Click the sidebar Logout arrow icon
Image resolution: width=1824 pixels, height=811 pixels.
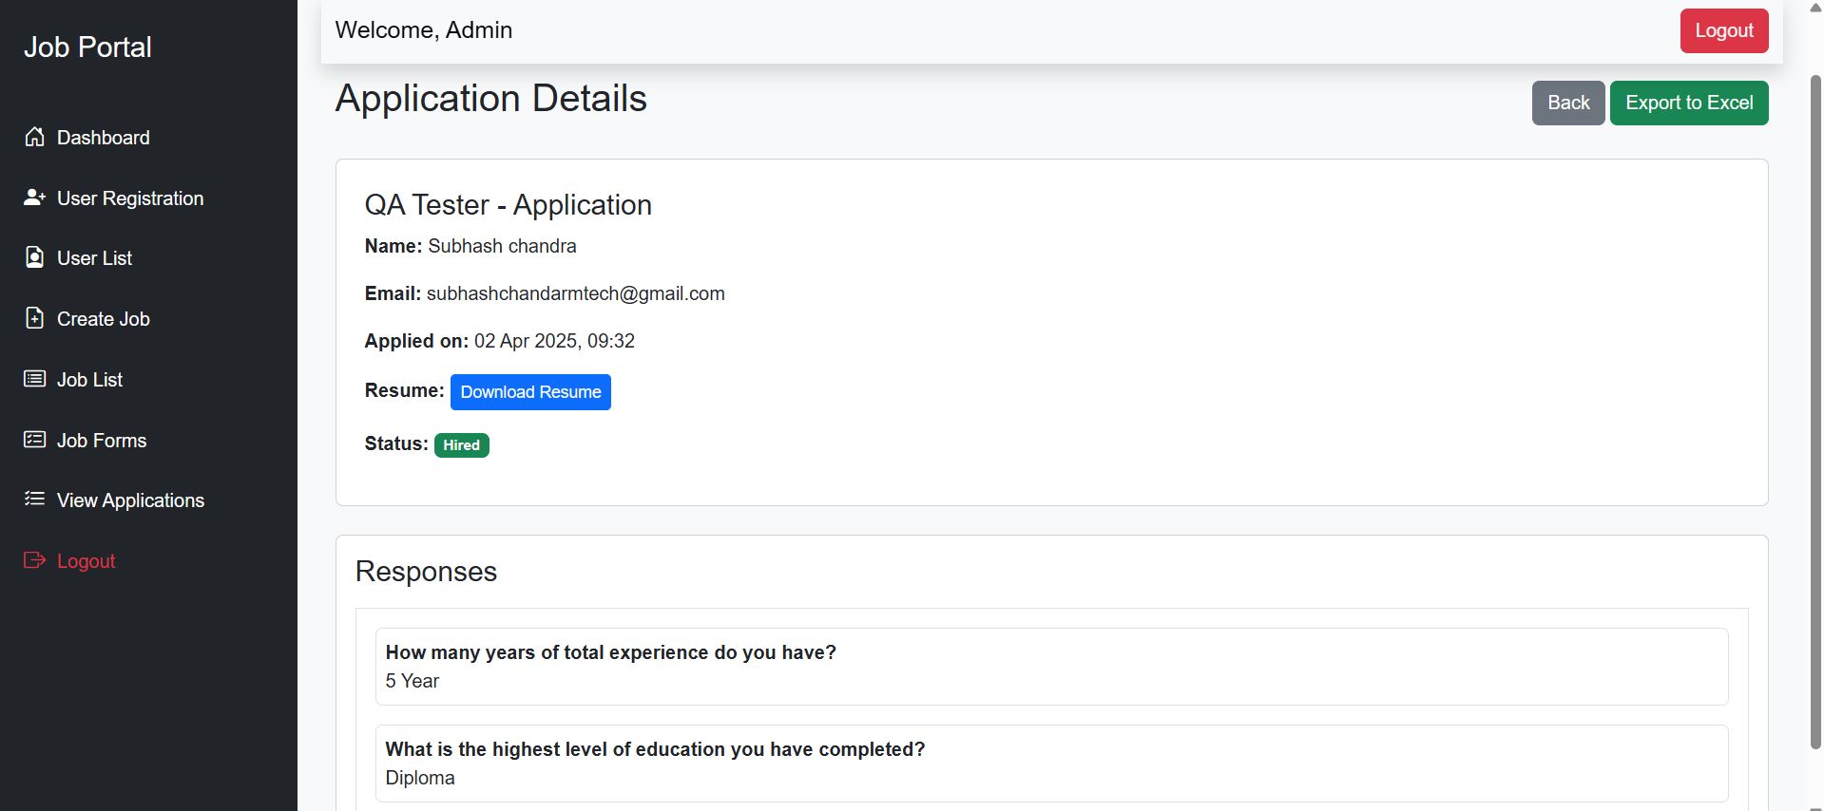click(35, 560)
